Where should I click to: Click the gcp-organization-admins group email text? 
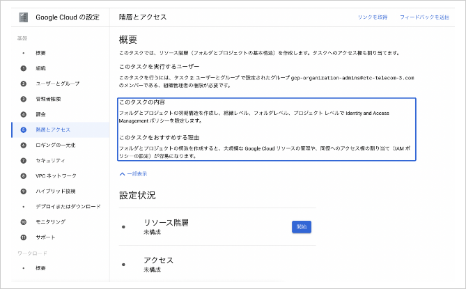(352, 78)
